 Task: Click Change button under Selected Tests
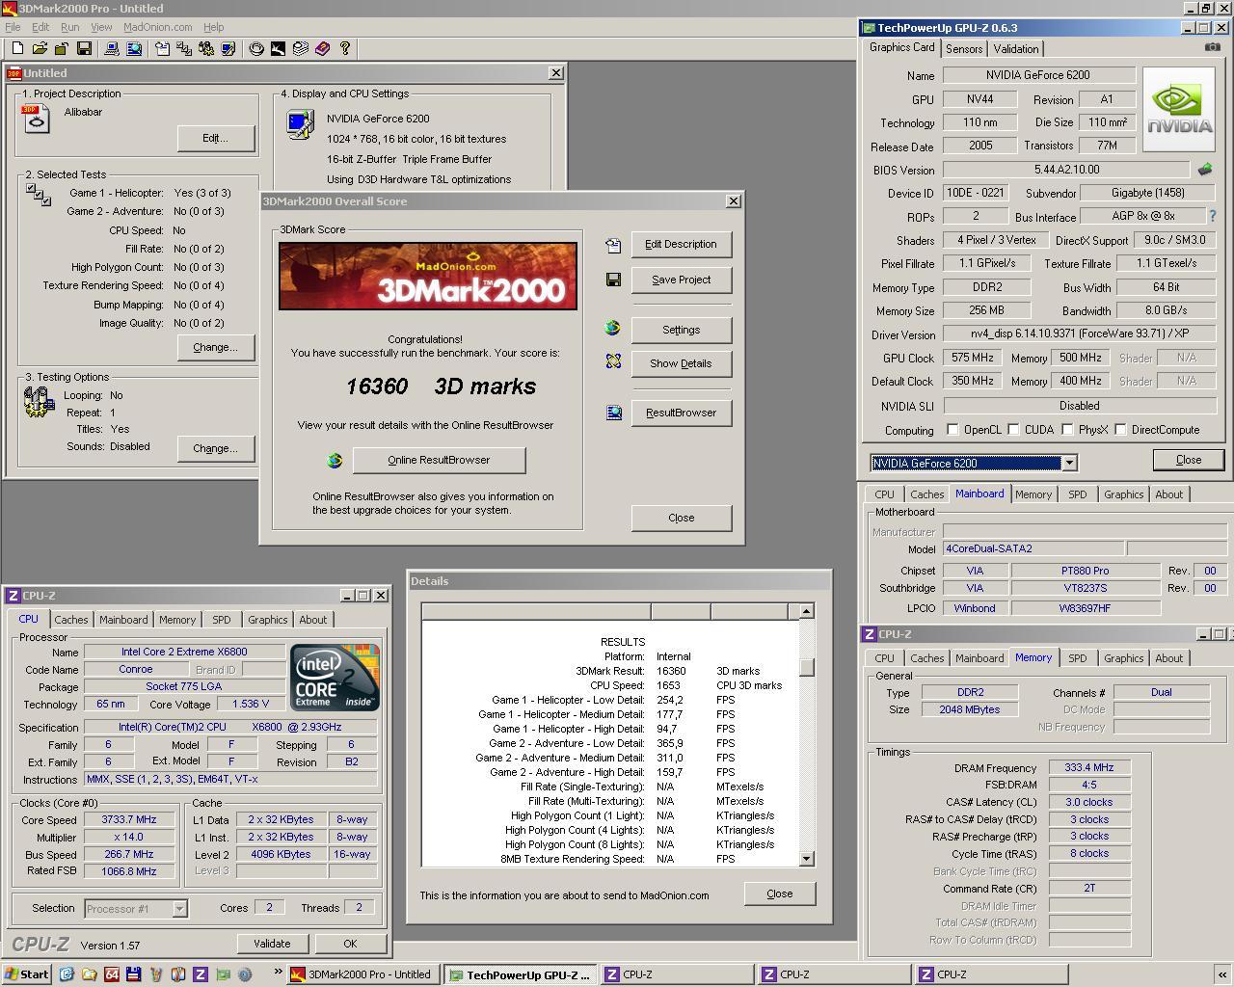(x=215, y=347)
